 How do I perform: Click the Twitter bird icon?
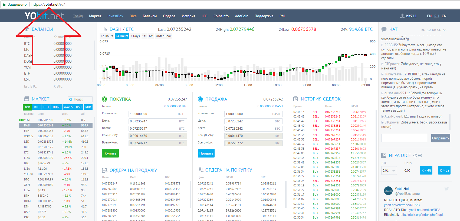446,189
